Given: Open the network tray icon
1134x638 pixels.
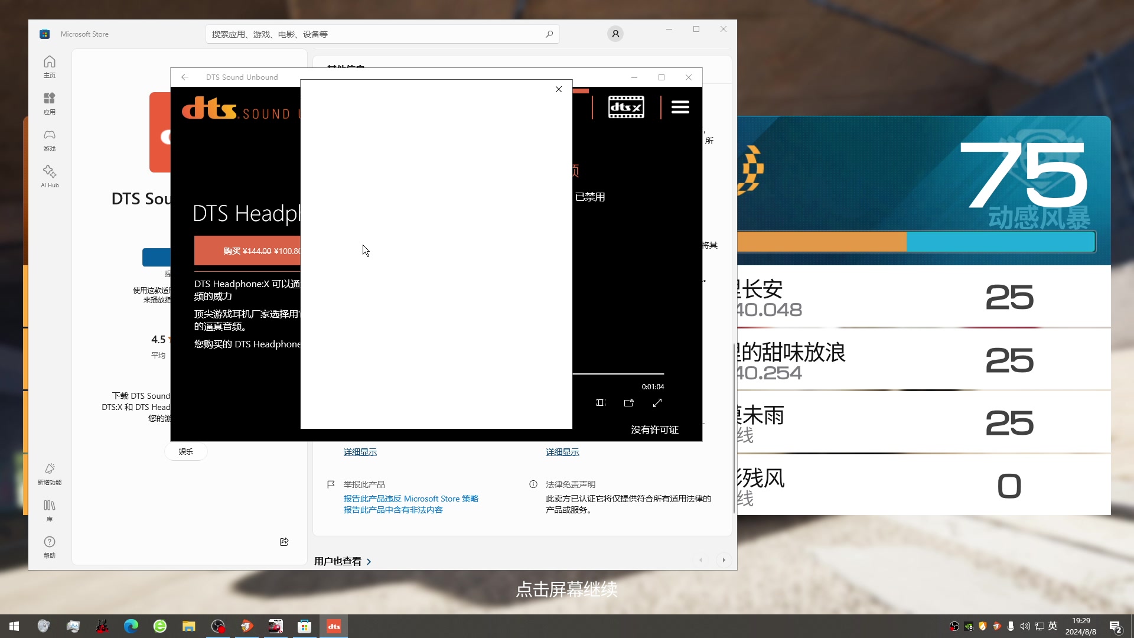Looking at the screenshot, I should (1039, 626).
